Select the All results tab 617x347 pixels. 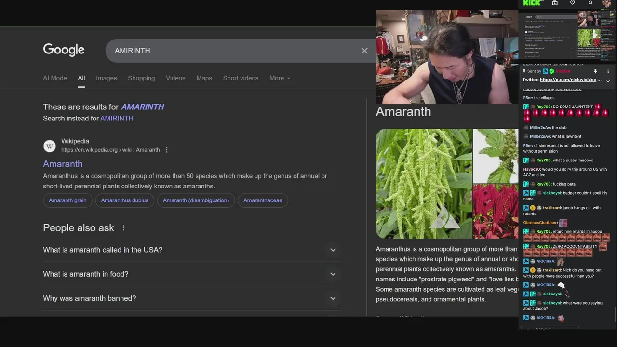[x=81, y=78]
